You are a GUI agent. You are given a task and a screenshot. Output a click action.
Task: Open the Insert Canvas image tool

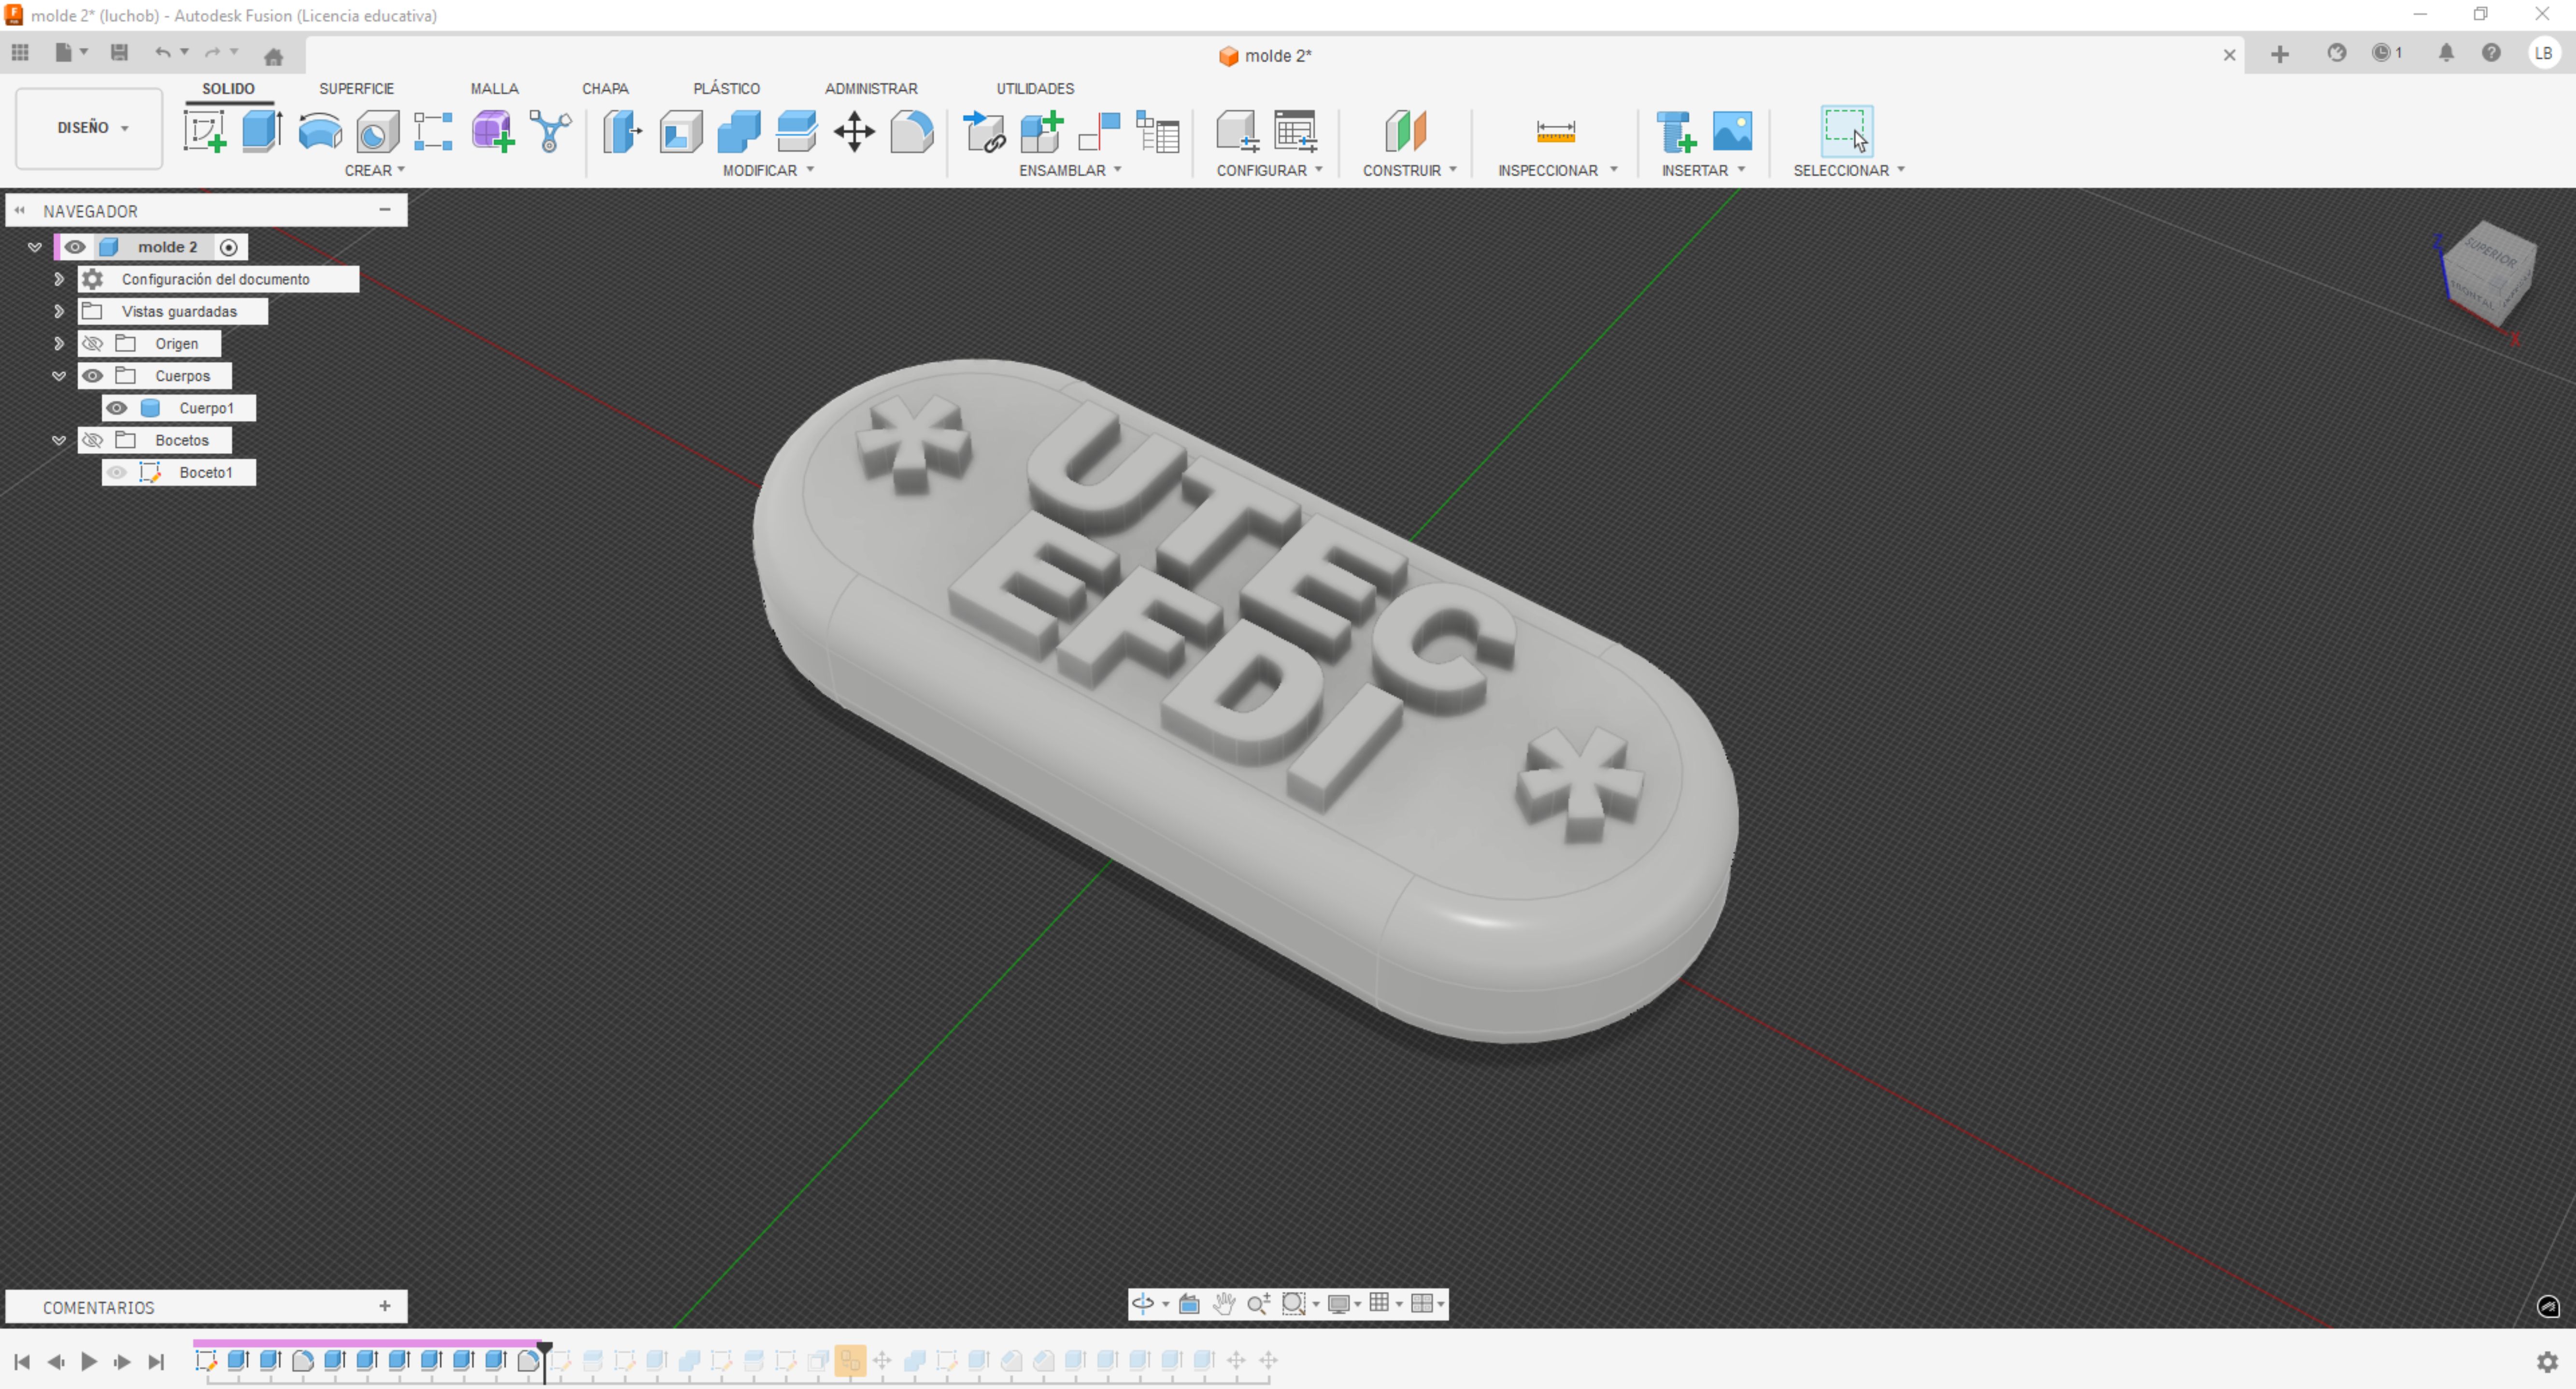[1732, 131]
